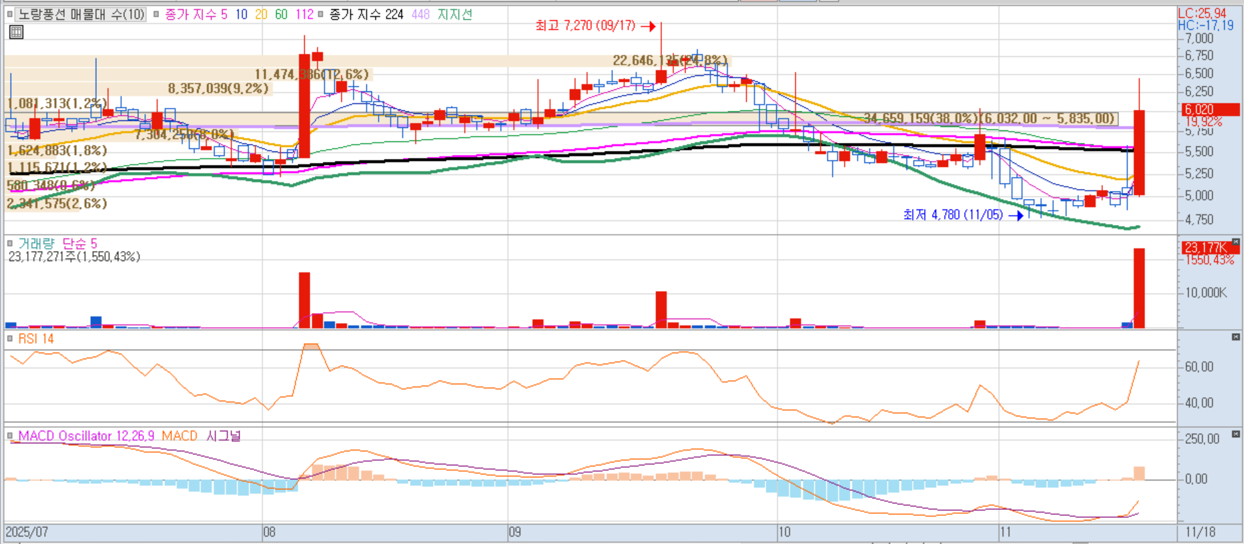Click the 7,000 price axis label
Screen dimensions: 1244x544
(x=1199, y=39)
